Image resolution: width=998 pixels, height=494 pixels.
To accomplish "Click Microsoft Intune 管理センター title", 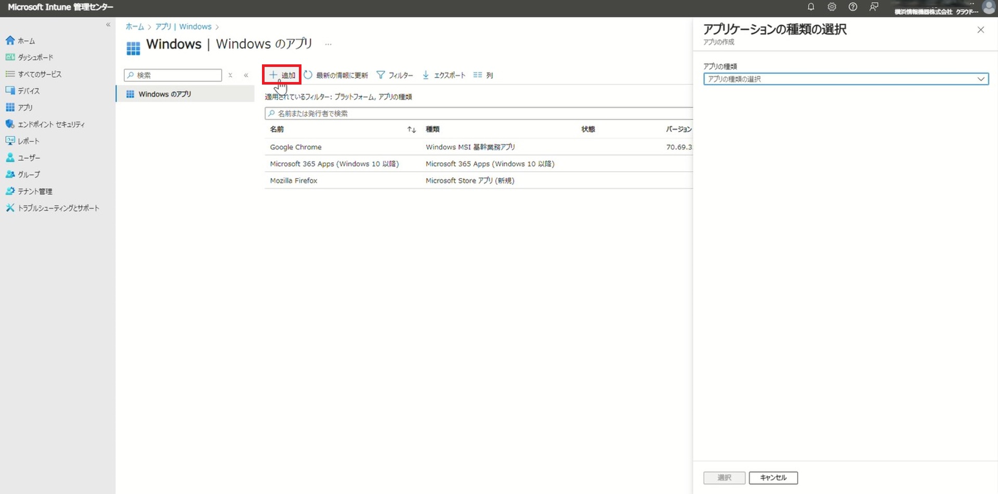I will click(x=60, y=7).
